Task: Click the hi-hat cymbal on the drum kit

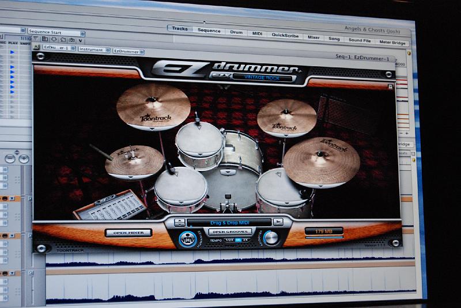Action: (x=134, y=161)
